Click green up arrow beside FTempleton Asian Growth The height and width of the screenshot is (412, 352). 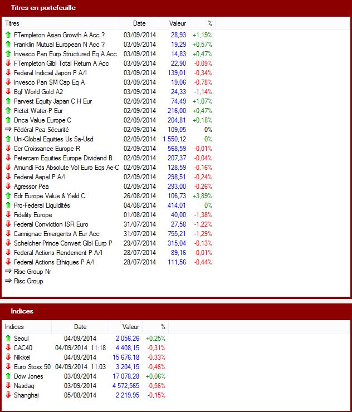point(8,35)
